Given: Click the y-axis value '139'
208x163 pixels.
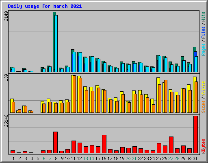Looking at the screenshot, I should point(6,78).
